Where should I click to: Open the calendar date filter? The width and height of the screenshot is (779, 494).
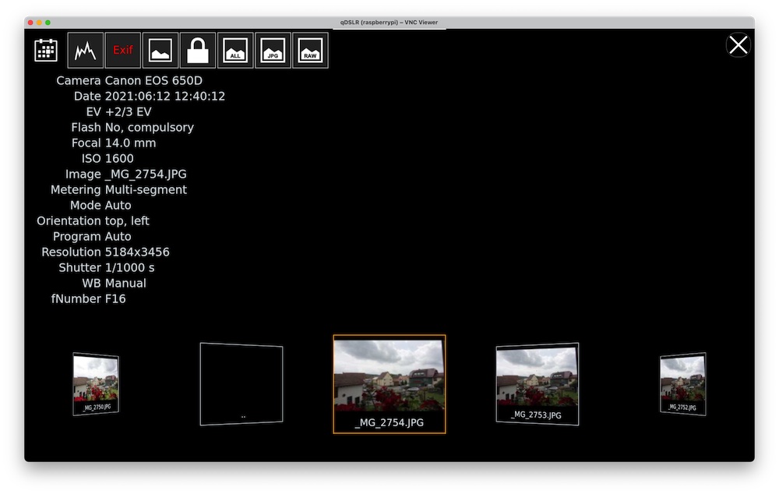45,49
